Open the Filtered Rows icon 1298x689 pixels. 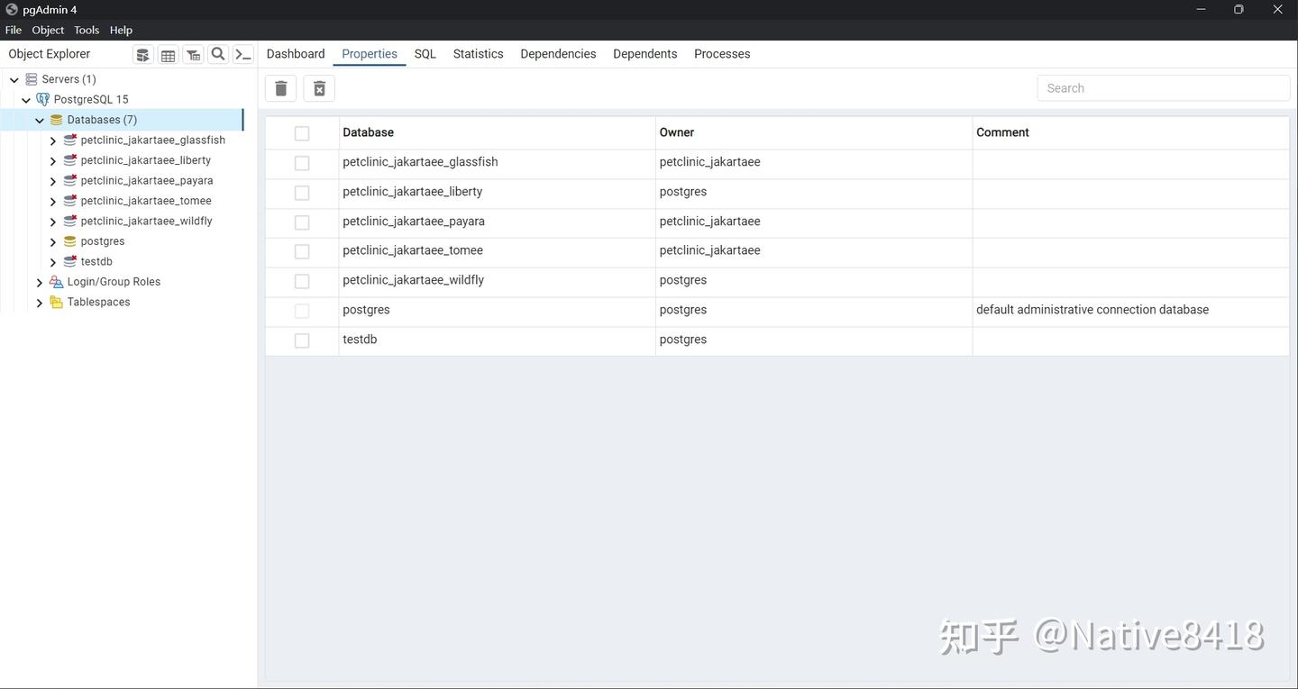(x=193, y=55)
